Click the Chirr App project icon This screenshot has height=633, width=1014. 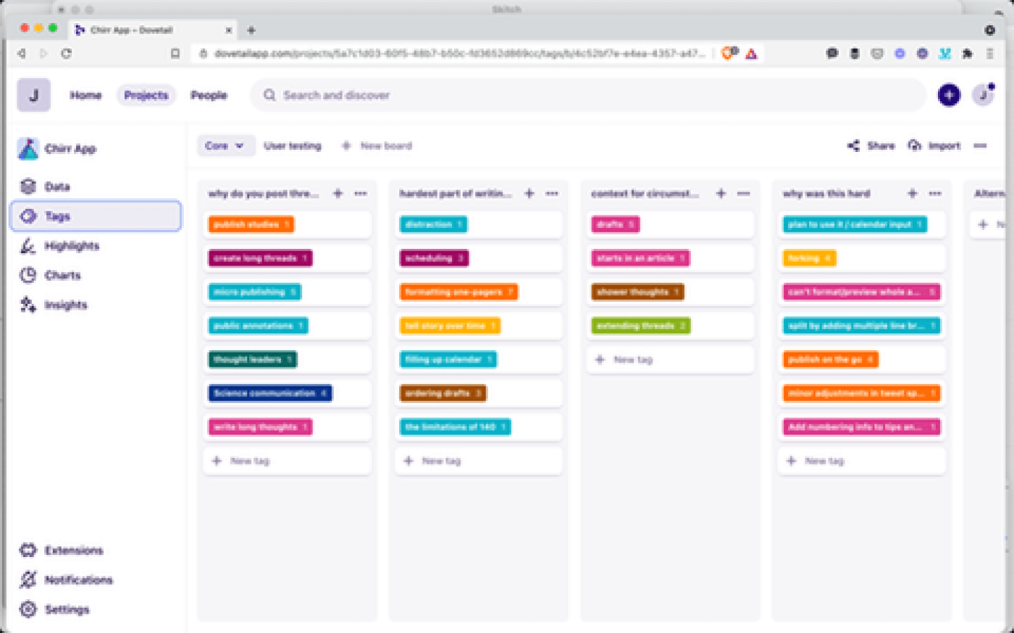pos(28,148)
